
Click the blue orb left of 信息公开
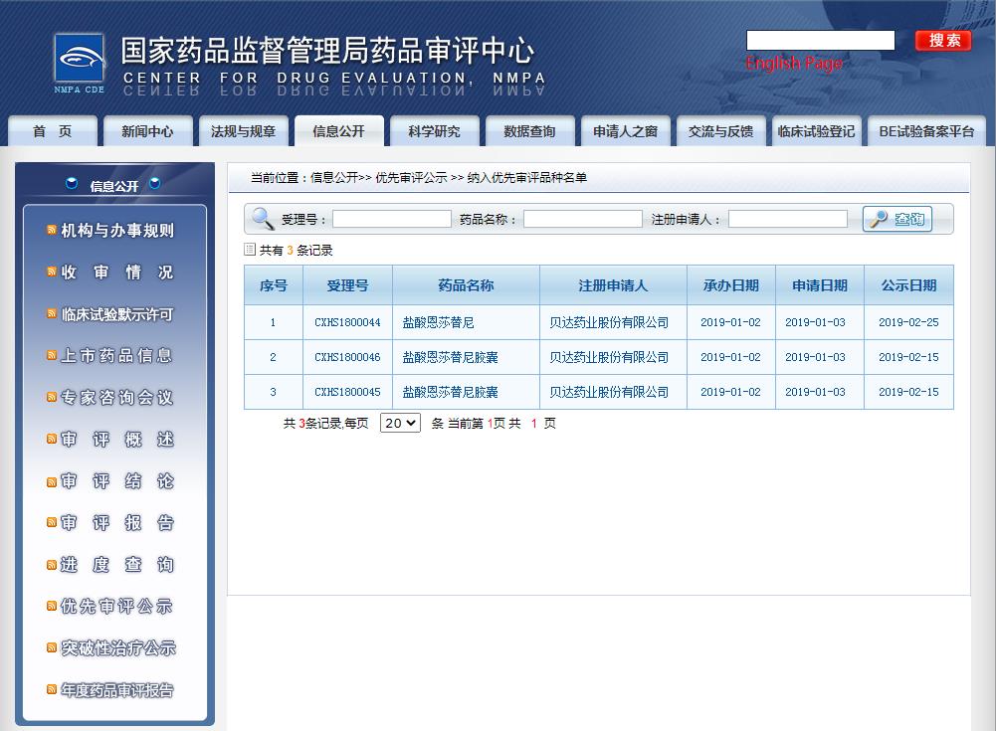click(72, 184)
